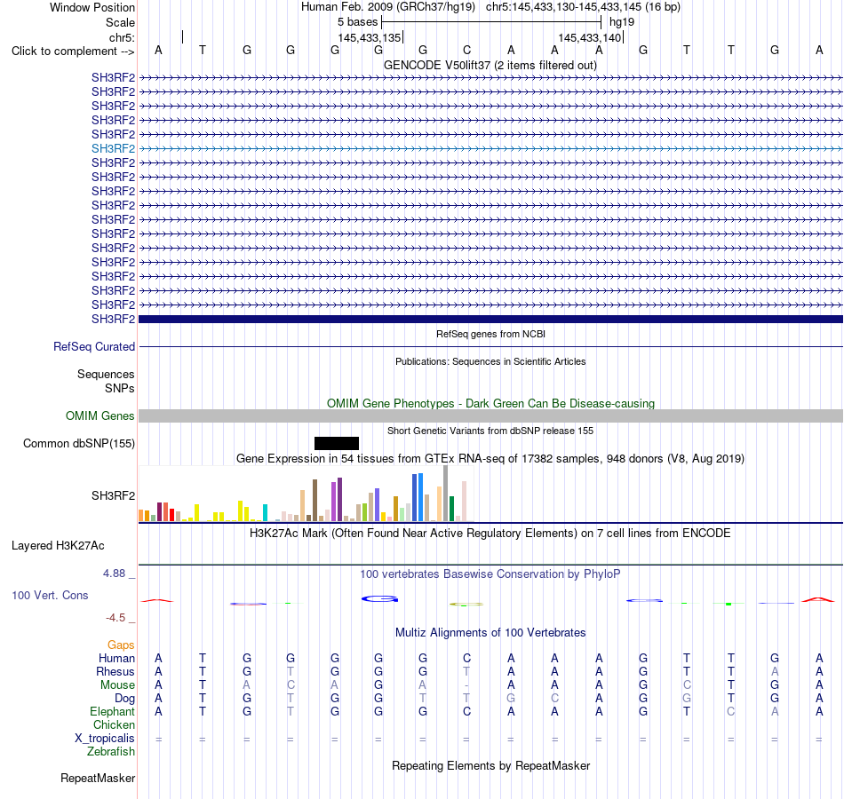Click the RepeatMasker track label
This screenshot has width=844, height=799.
point(98,778)
